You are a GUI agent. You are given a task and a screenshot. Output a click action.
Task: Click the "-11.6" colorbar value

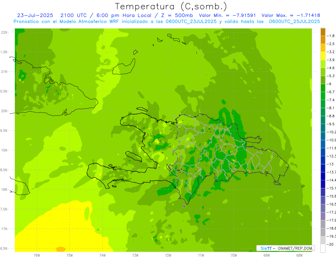pos(332,148)
